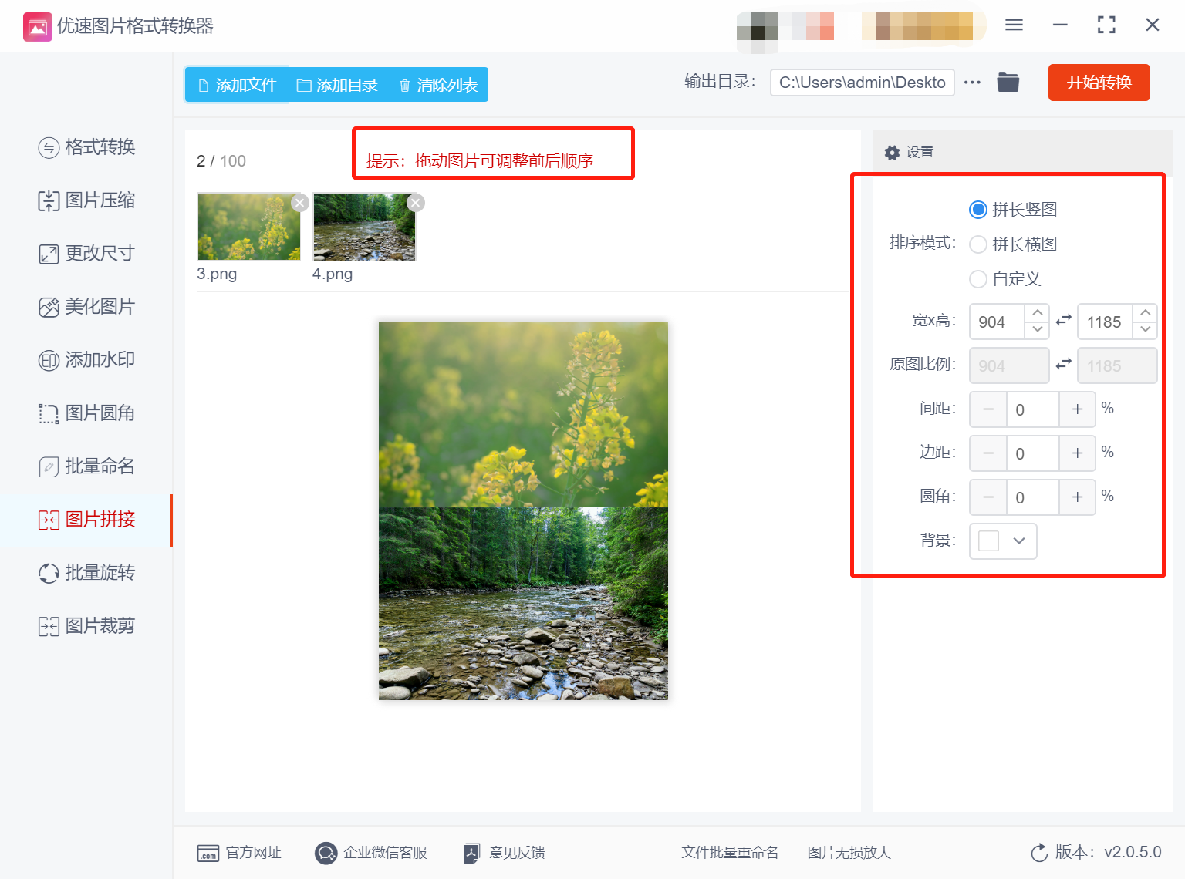Choose the 自定义 sort mode

pos(978,279)
